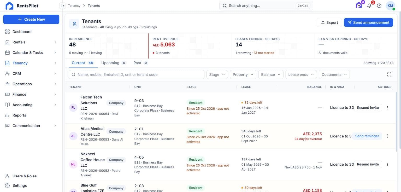Click the RentsPilot house logo

pos(9,6)
